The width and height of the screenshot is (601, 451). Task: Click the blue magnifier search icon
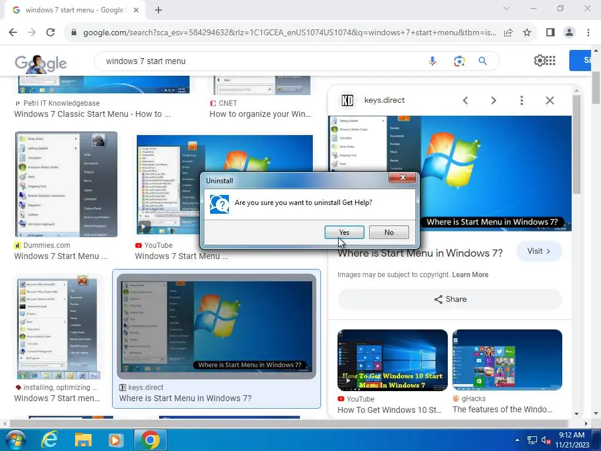[x=482, y=61]
